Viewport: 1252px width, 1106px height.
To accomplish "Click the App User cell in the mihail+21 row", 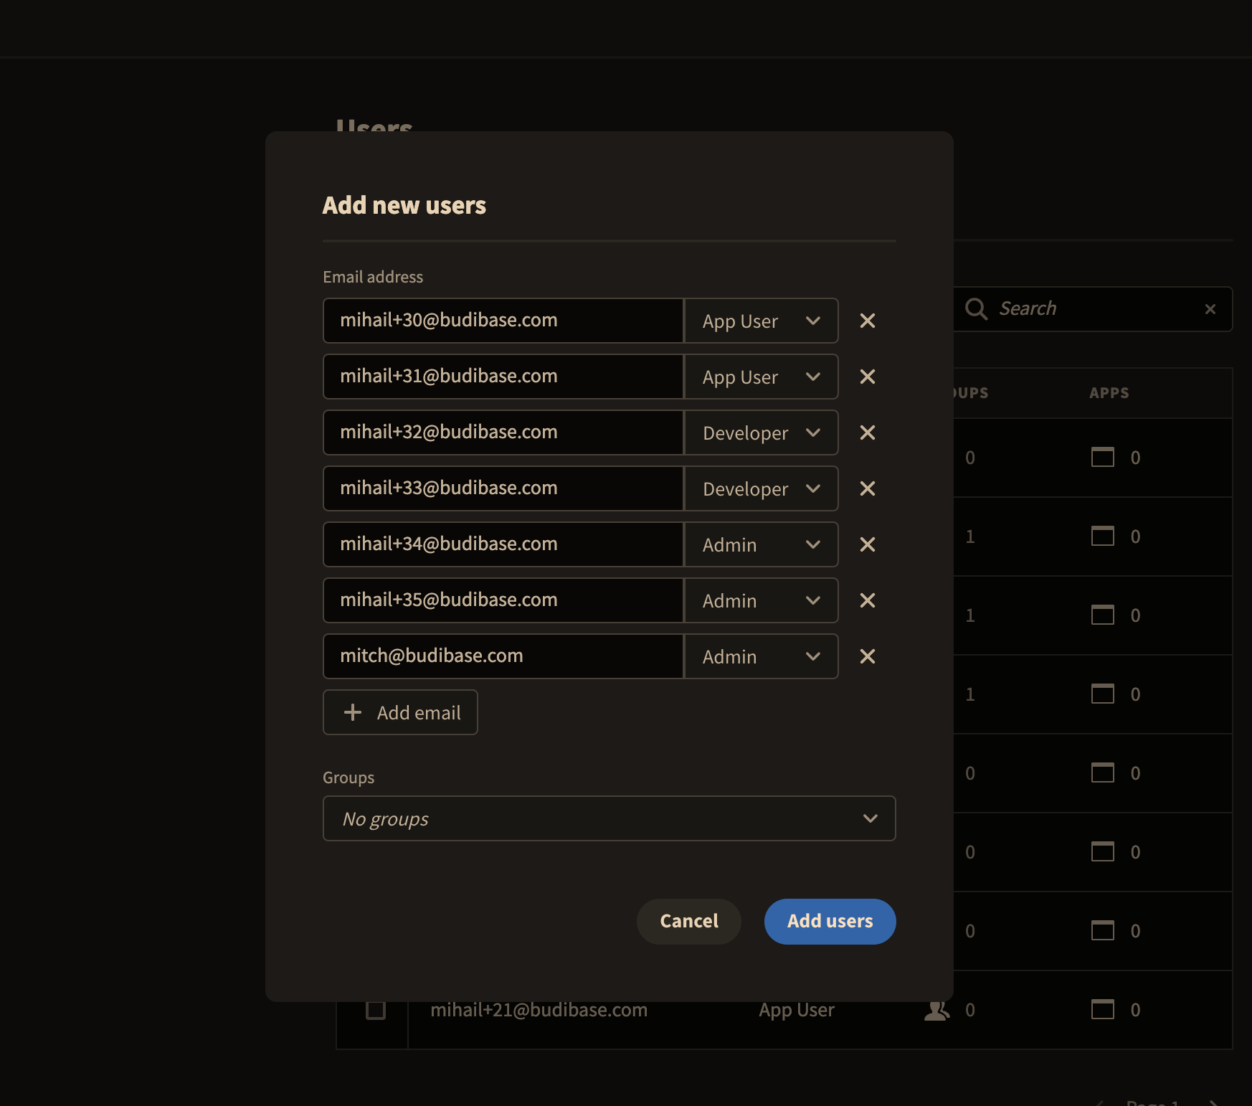I will tap(797, 1010).
